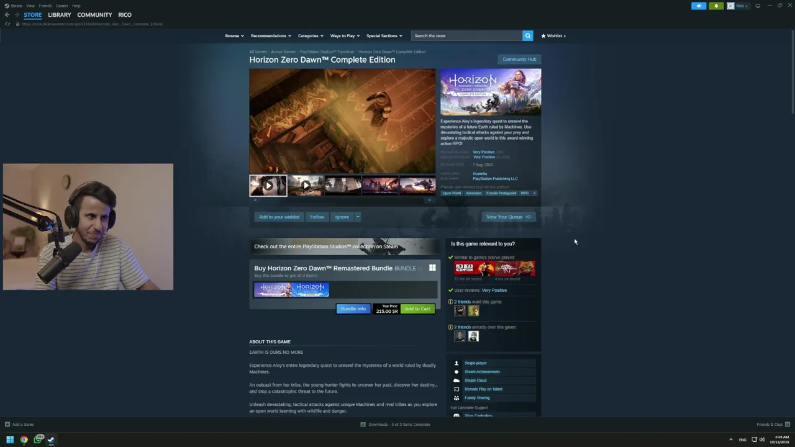Open the announcements megaphone button
This screenshot has height=447, width=795.
[699, 6]
